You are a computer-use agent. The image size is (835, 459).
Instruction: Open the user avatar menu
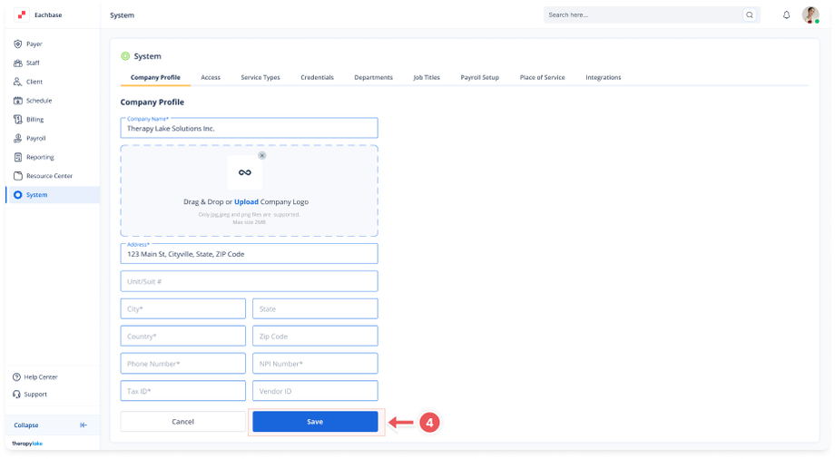click(x=810, y=15)
